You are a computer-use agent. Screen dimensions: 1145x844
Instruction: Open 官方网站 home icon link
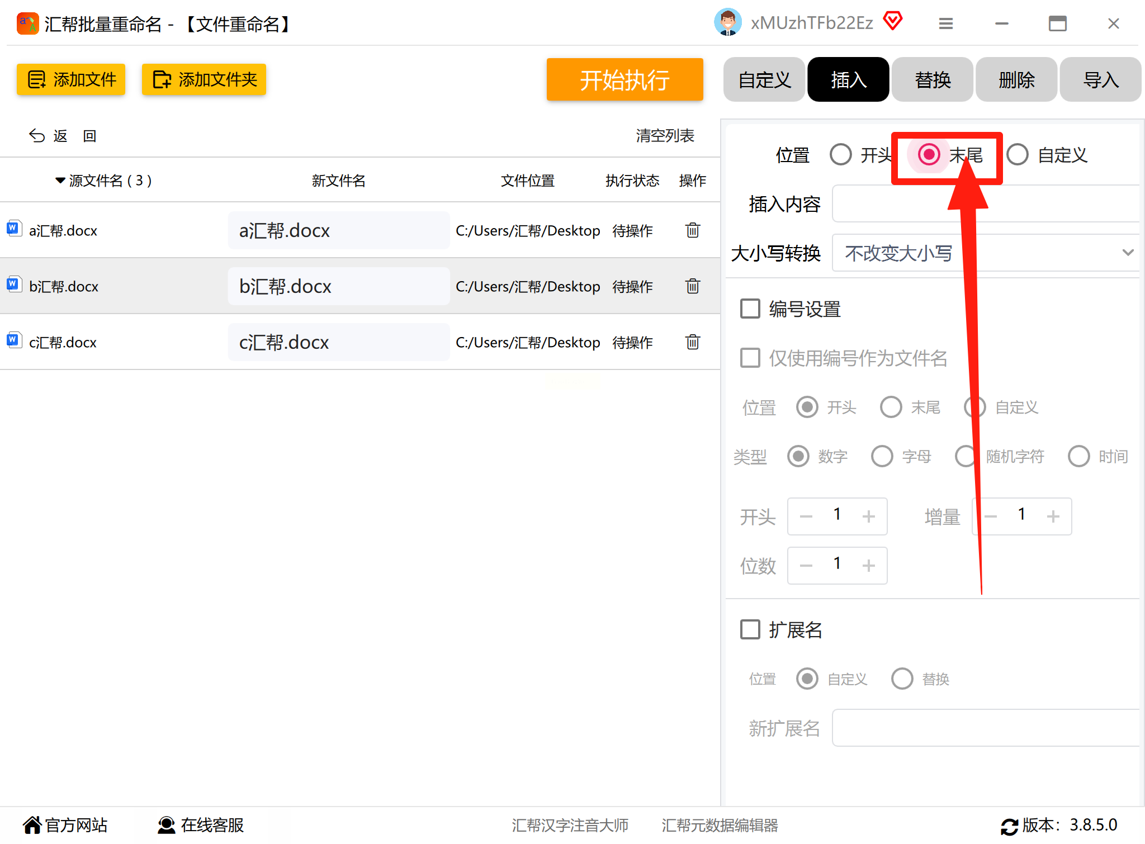32,825
